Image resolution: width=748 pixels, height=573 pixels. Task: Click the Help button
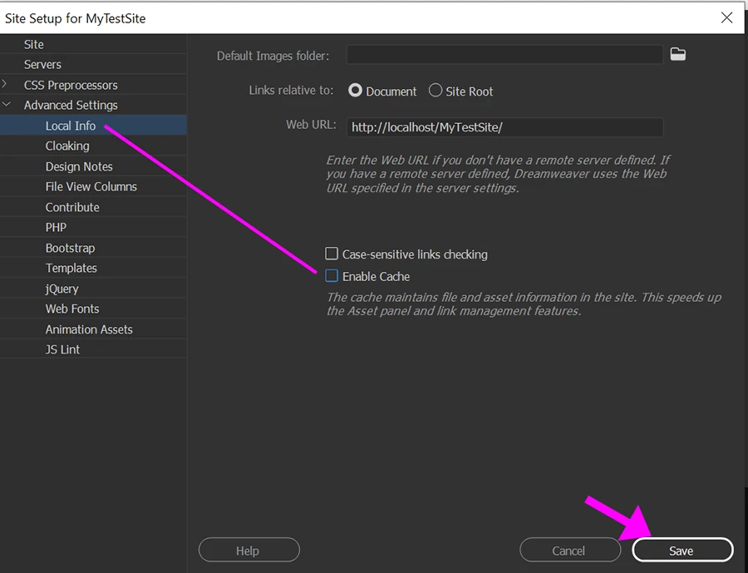coord(249,550)
